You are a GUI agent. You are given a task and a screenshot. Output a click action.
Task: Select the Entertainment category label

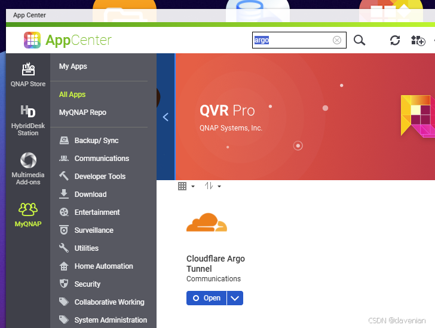(97, 212)
